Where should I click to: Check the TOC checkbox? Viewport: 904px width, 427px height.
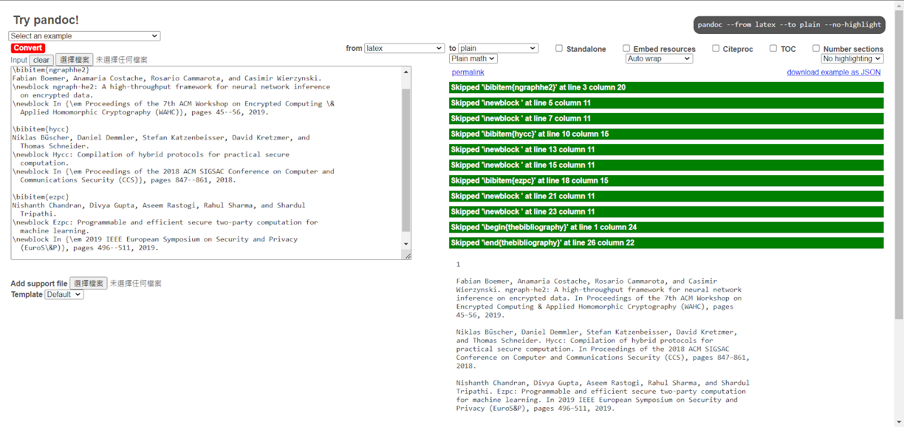[773, 49]
